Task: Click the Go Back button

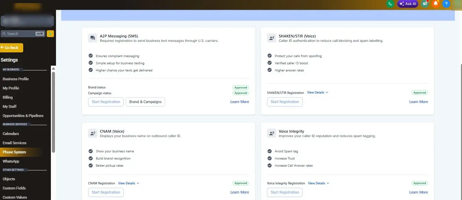Action: point(12,48)
